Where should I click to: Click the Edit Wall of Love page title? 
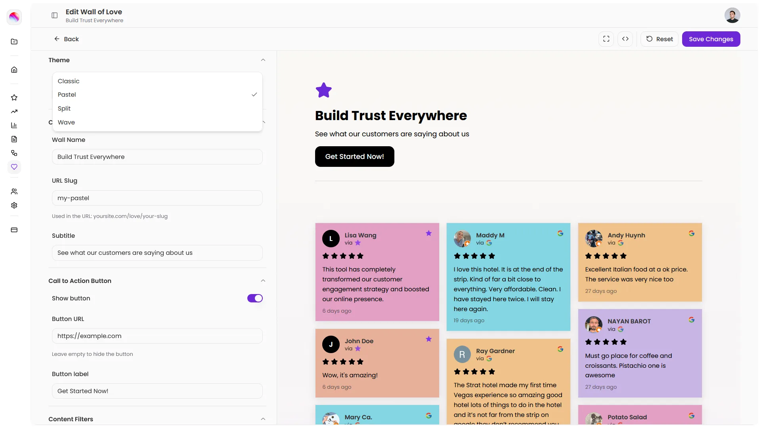point(94,12)
